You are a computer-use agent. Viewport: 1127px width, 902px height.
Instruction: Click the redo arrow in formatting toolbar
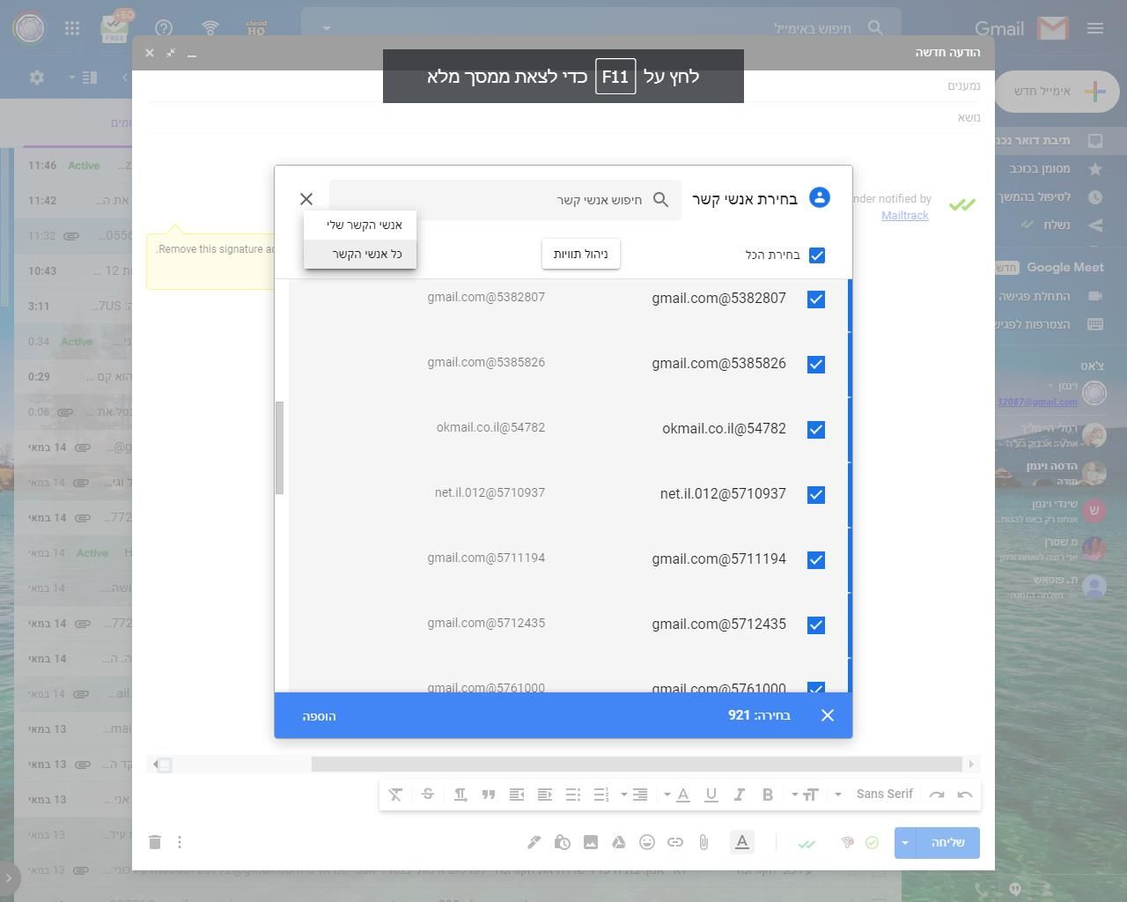click(937, 795)
